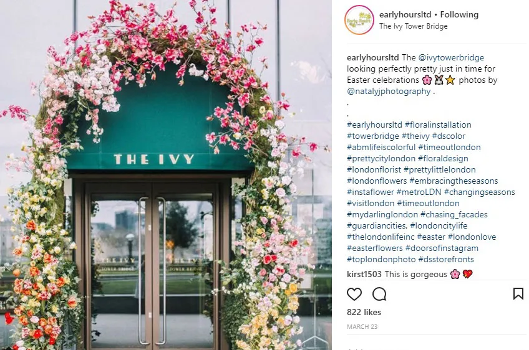The image size is (529, 350).
Task: Save the post with the bookmark icon
Action: [x=518, y=294]
